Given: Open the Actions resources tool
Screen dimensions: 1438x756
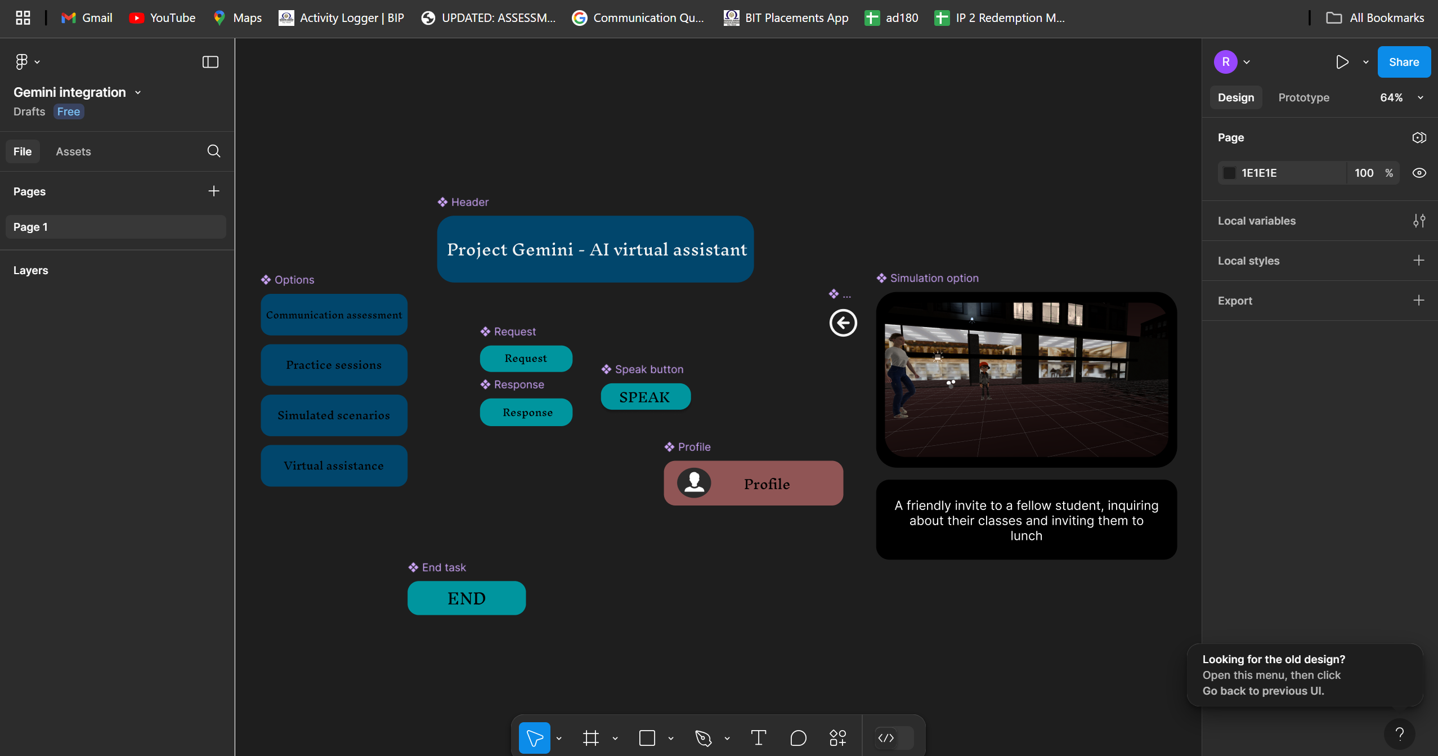Looking at the screenshot, I should point(837,737).
